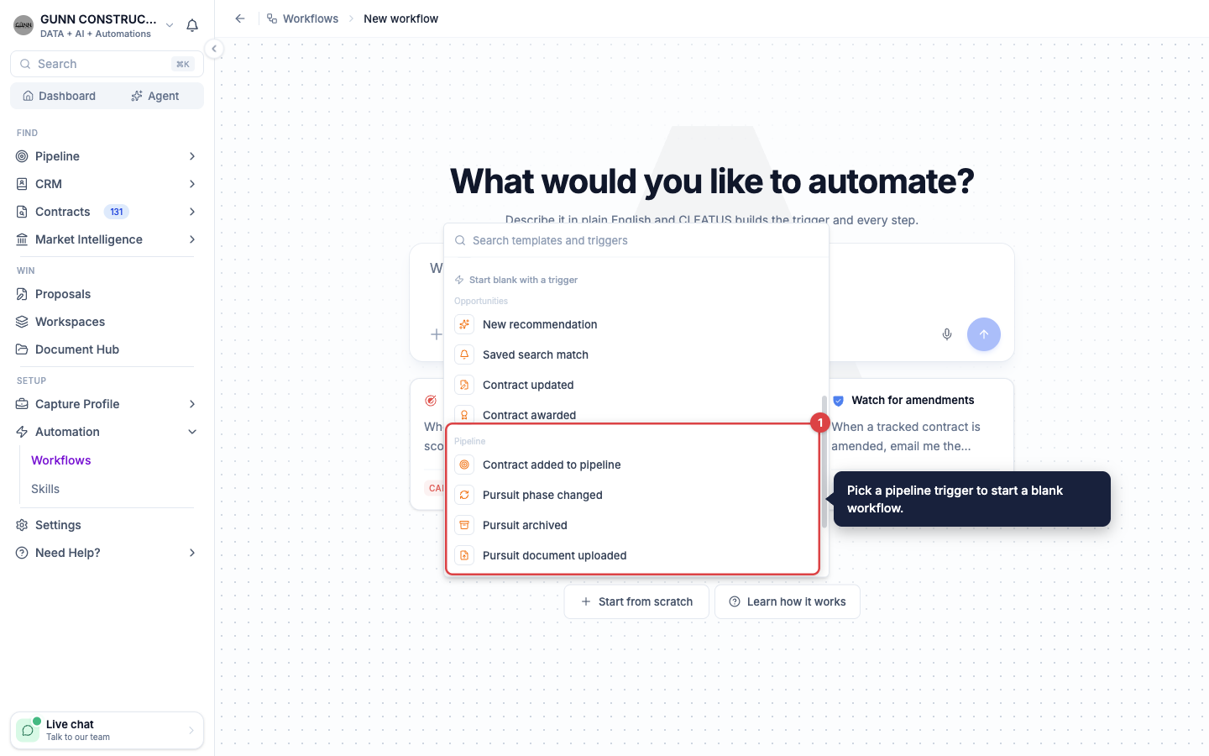The height and width of the screenshot is (756, 1209).
Task: Click the Pursuit document uploaded icon
Action: (464, 555)
